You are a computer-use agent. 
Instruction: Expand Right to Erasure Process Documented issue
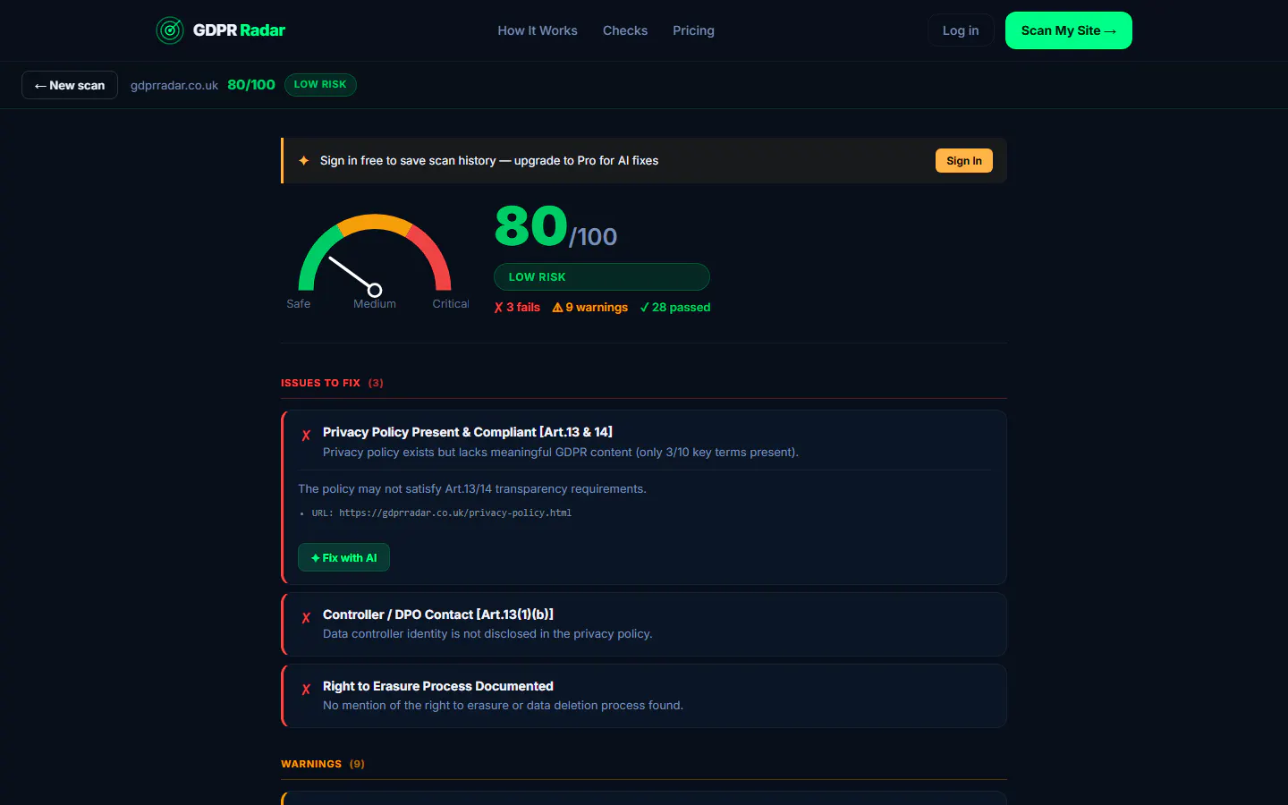[x=644, y=696]
